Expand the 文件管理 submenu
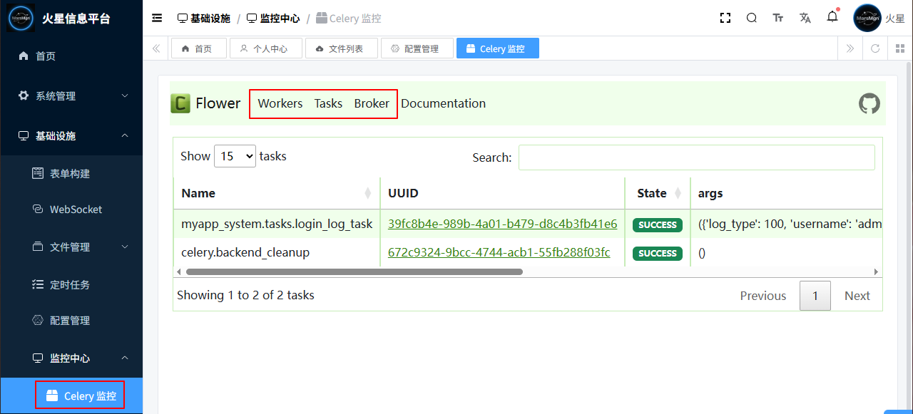The image size is (913, 414). pos(71,247)
